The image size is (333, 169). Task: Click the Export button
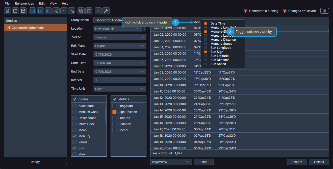[297, 162]
